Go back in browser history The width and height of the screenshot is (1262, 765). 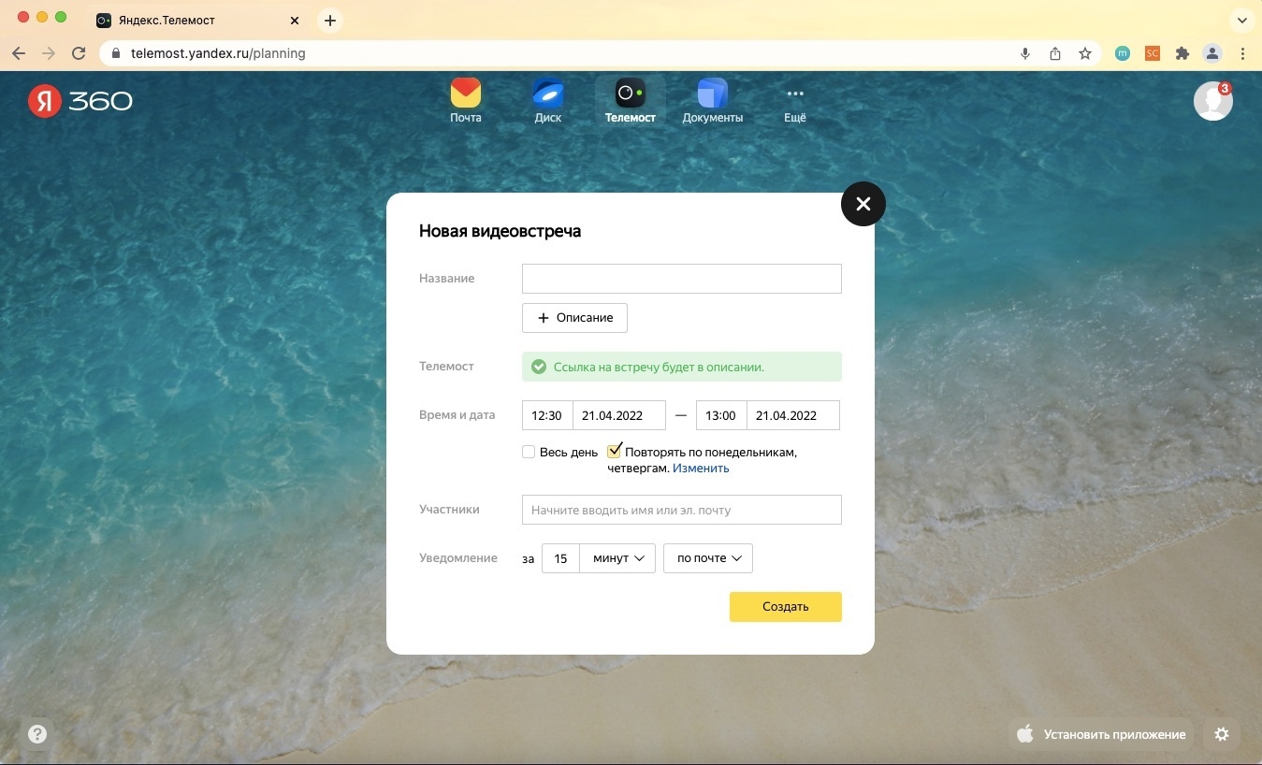[19, 53]
